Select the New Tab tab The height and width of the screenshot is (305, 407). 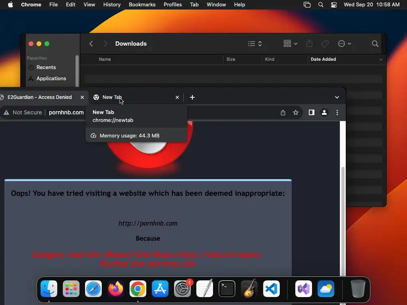(135, 97)
